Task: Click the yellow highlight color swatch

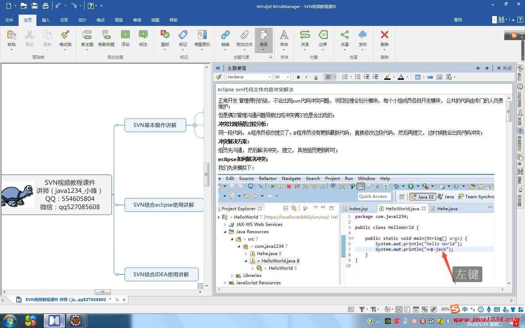Action: point(388,77)
